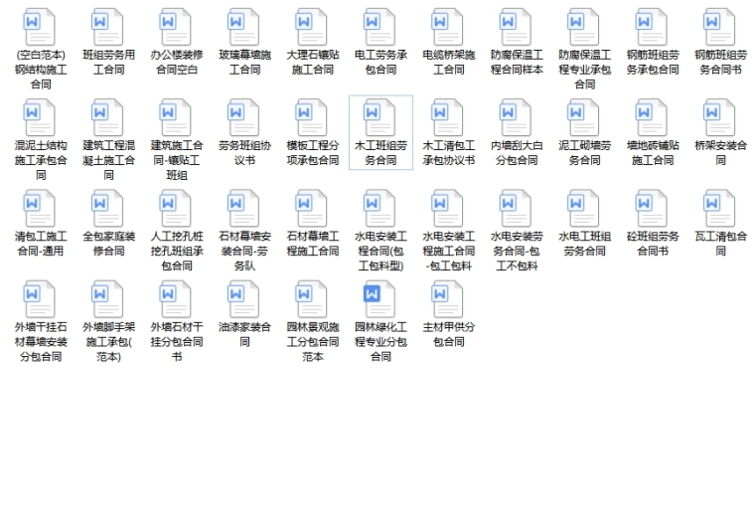Select the 电工劳务承包合同 file icon

click(x=379, y=28)
